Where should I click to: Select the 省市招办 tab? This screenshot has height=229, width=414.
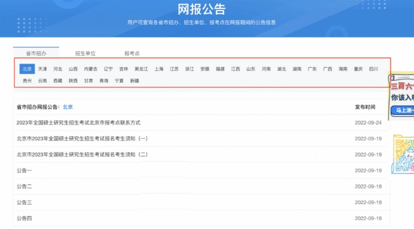(x=36, y=54)
